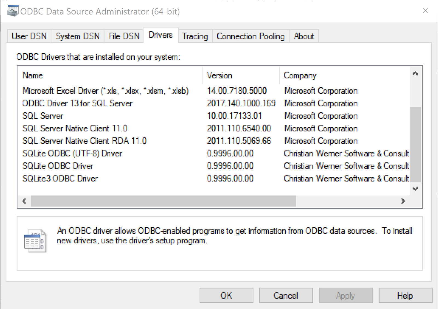Viewport: 438px width, 309px height.
Task: Click the horizontal scroll left arrow
Action: [x=24, y=201]
